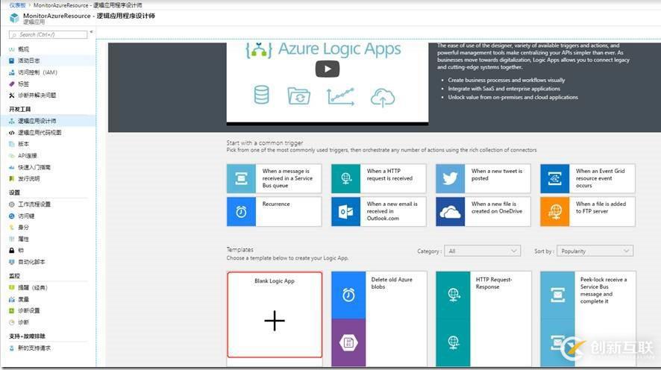Select the Peek-lock receive Service Bus template
The image size is (661, 370).
point(588,319)
